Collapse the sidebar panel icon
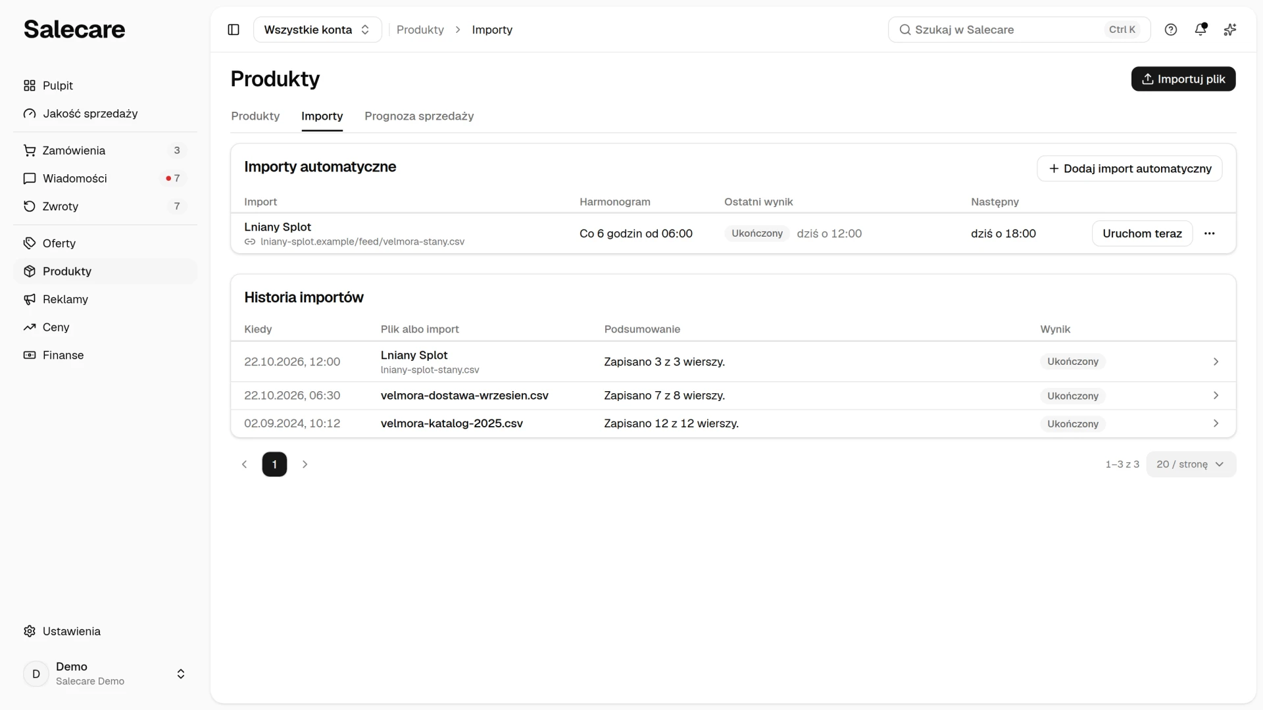The image size is (1263, 710). 234,30
